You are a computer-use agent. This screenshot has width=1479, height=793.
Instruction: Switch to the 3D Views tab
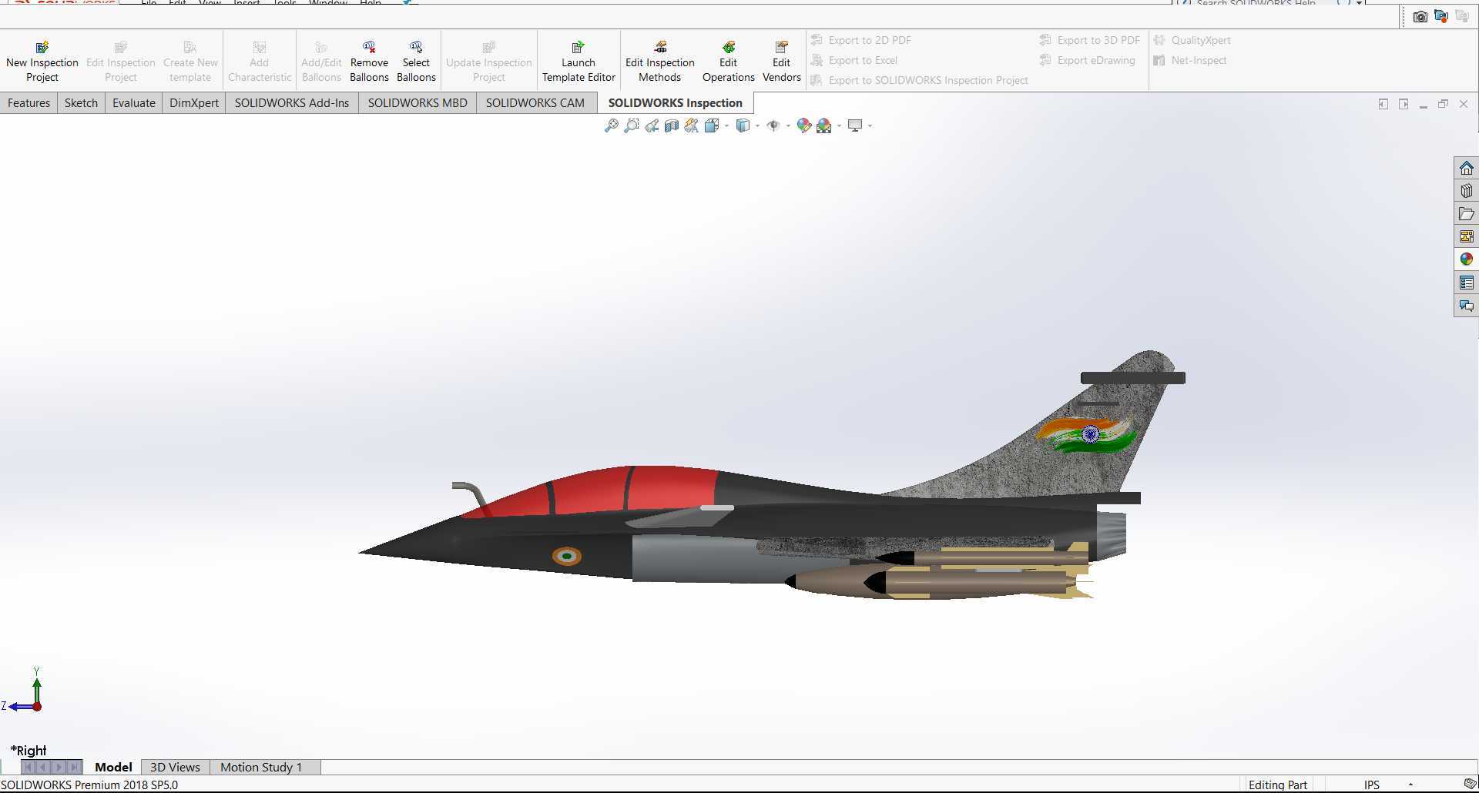point(175,767)
